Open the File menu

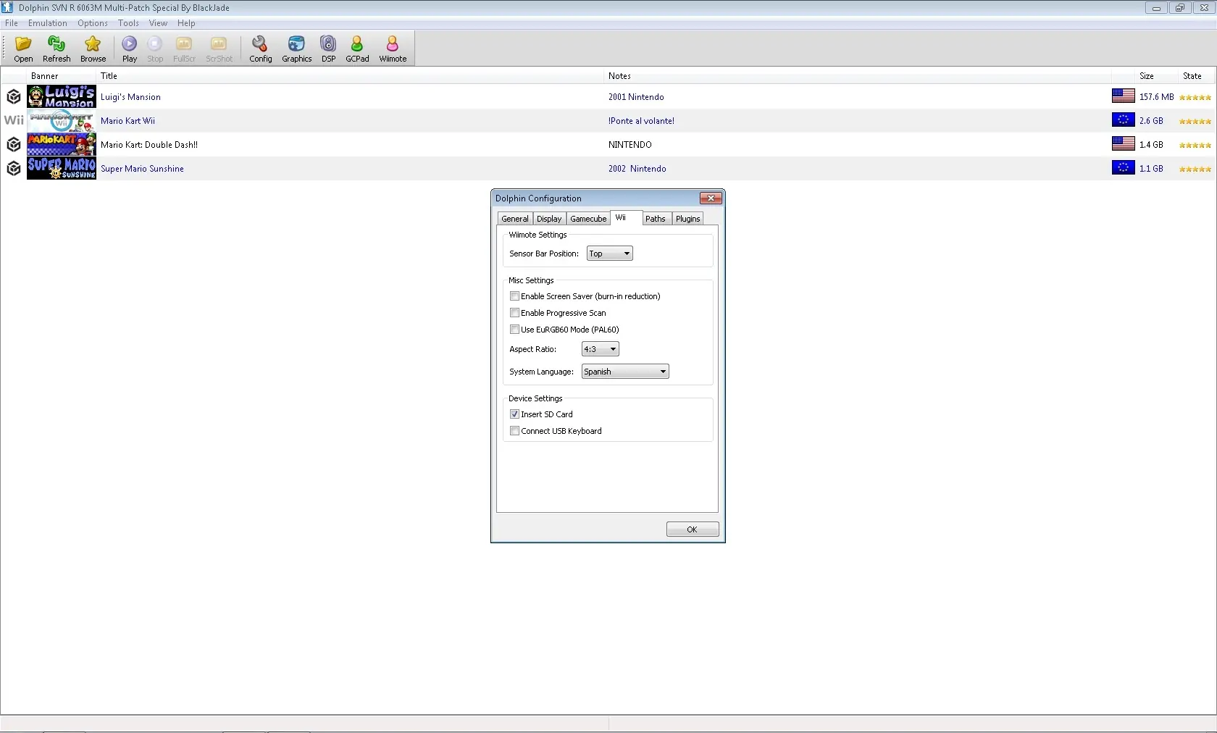pyautogui.click(x=12, y=23)
